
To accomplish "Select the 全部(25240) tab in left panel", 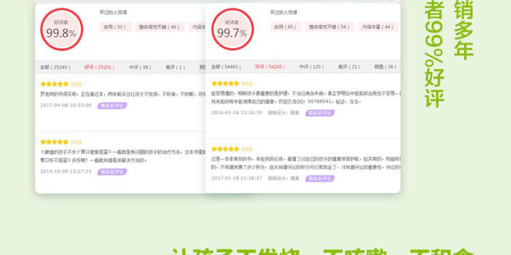I will 55,67.
